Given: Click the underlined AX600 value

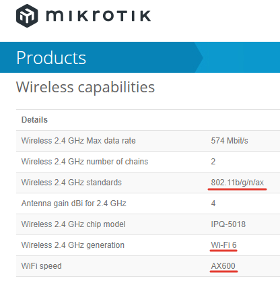Looking at the screenshot, I should click(223, 266).
